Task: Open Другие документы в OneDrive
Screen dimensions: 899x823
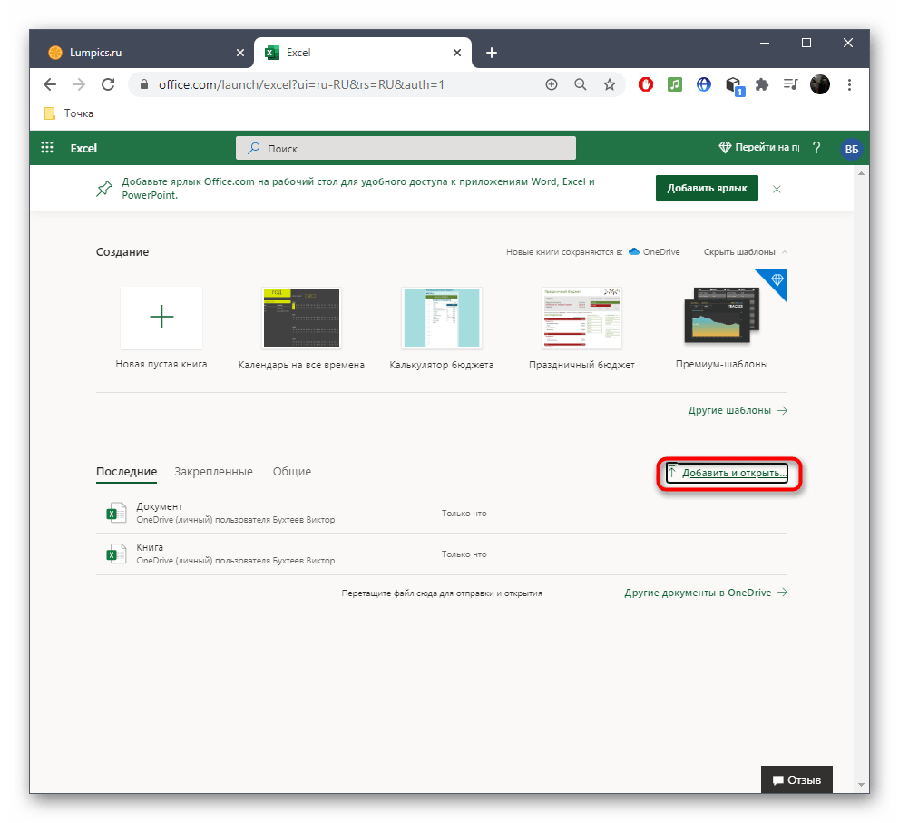Action: pyautogui.click(x=706, y=593)
